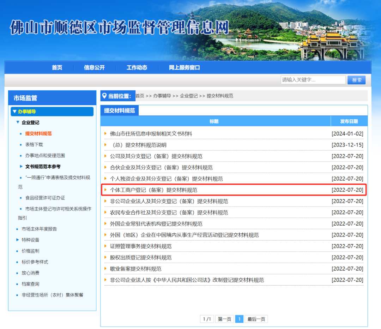
Task: Click the 发布日期 column header
Action: pos(349,121)
